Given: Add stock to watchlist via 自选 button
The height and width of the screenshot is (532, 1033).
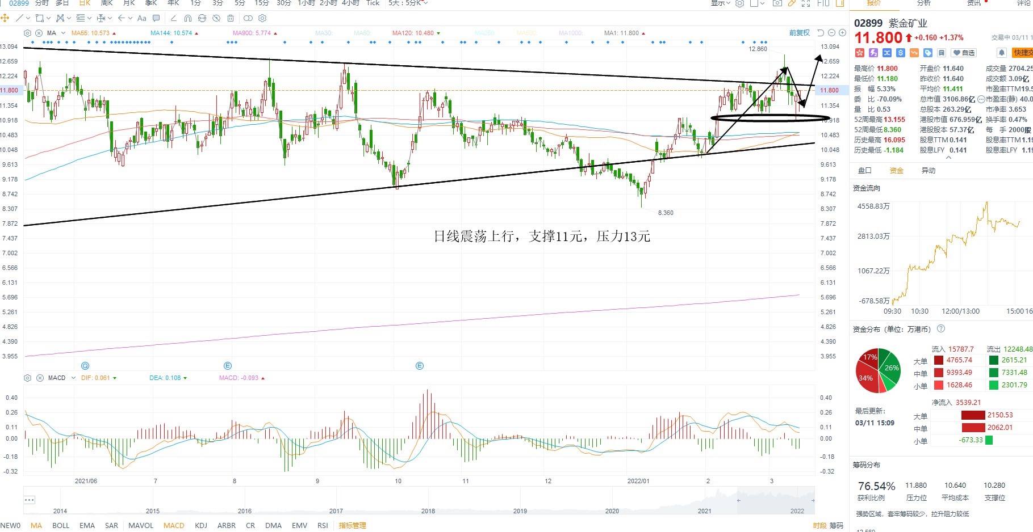Looking at the screenshot, I should [964, 53].
